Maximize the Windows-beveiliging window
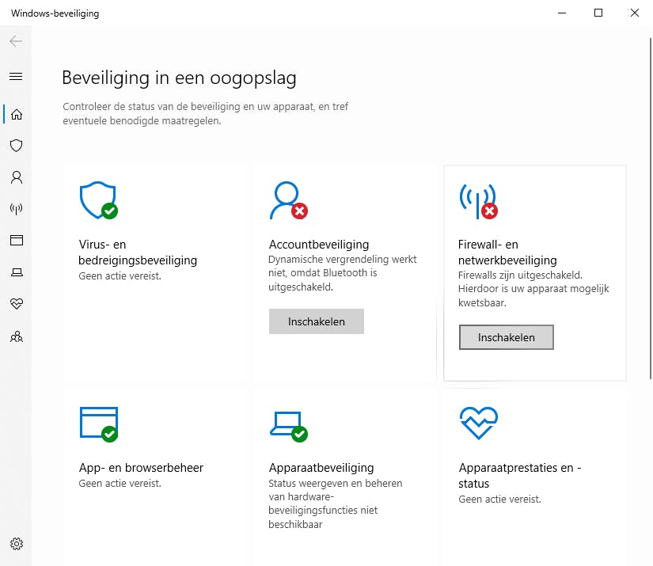Viewport: 653px width, 566px height. coord(598,13)
